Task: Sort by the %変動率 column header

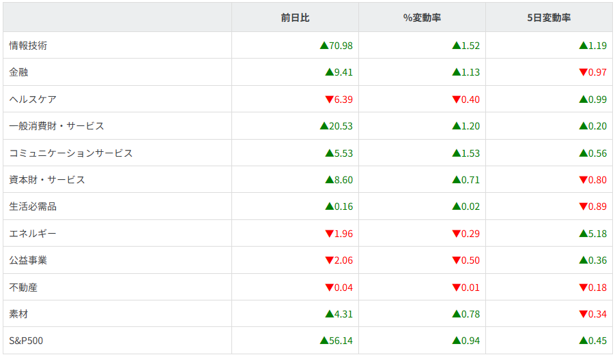Action: point(422,18)
